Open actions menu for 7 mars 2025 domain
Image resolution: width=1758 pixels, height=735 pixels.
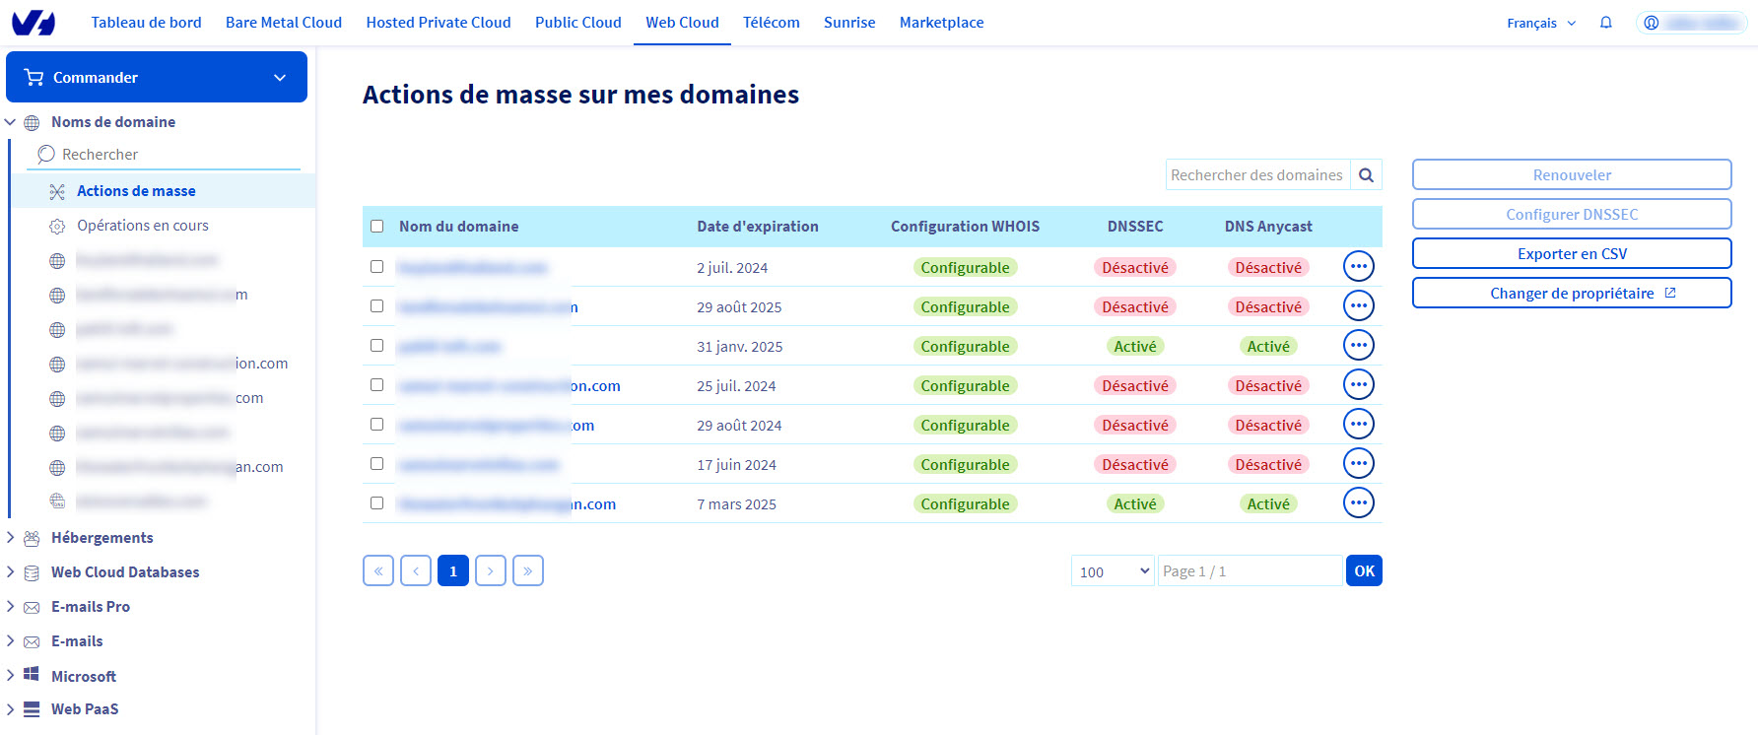[x=1359, y=502]
